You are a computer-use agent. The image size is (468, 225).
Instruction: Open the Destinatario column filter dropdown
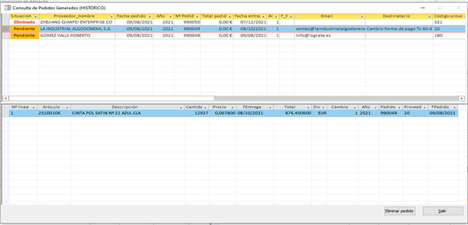pos(429,16)
